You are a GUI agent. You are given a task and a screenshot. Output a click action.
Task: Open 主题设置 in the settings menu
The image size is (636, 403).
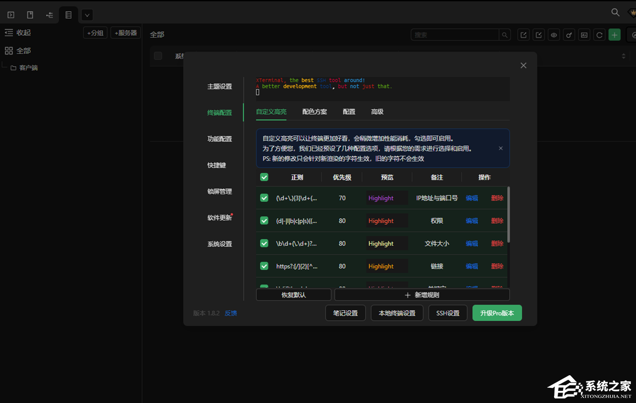(219, 86)
